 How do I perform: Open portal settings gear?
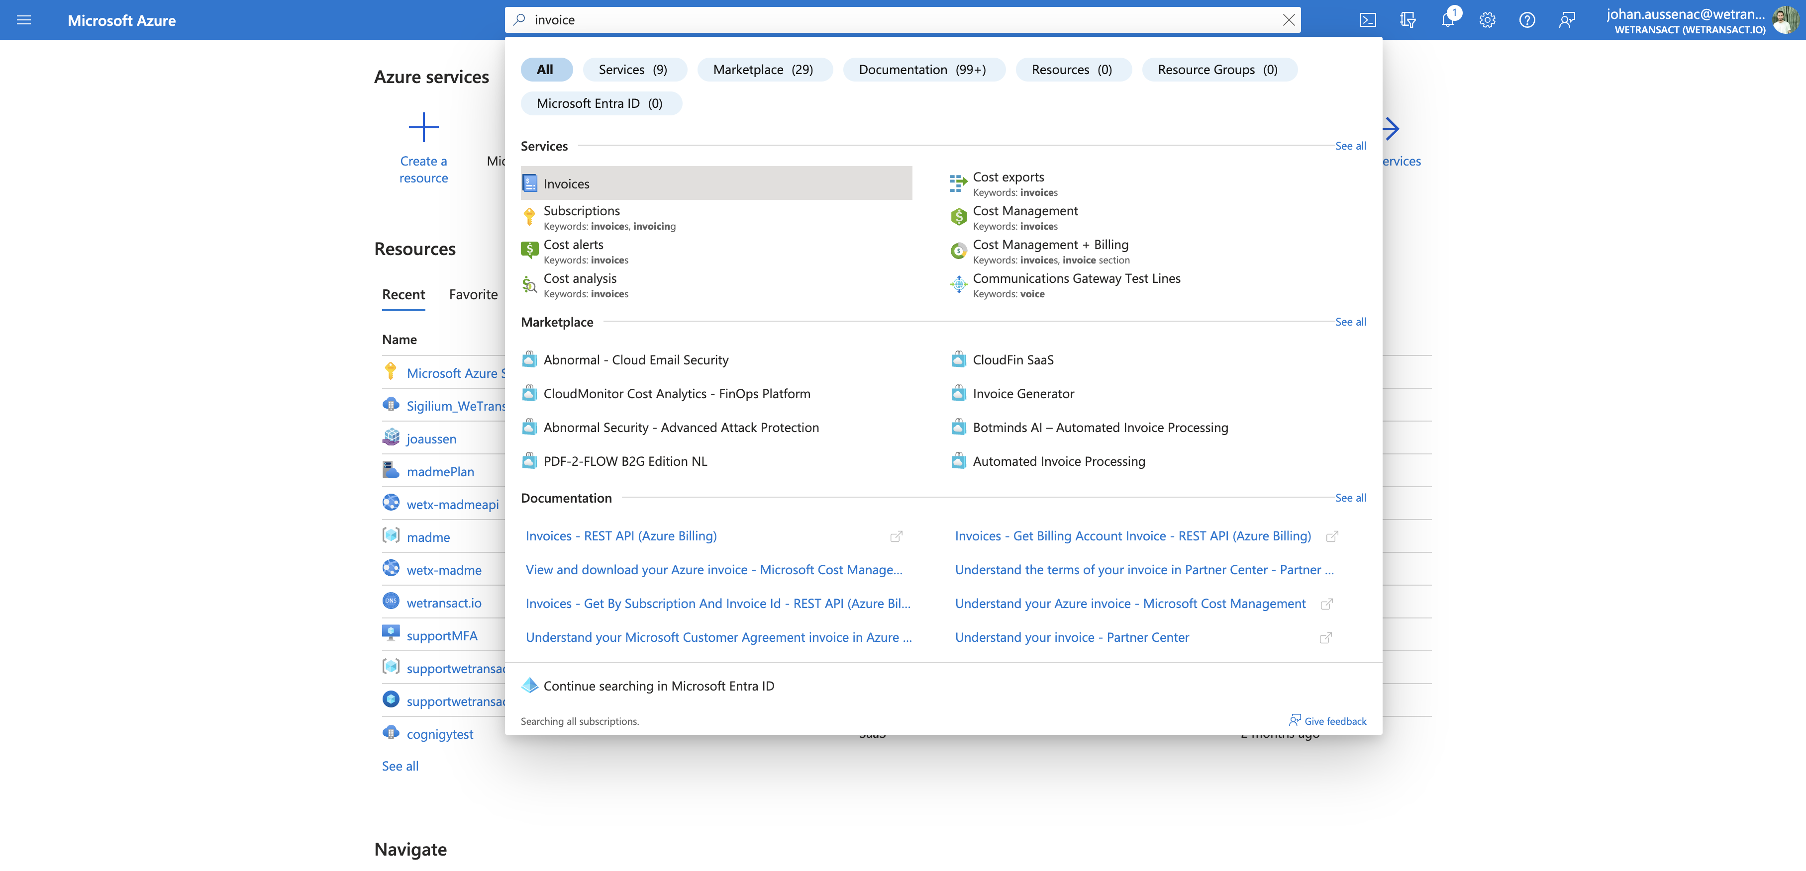coord(1488,19)
